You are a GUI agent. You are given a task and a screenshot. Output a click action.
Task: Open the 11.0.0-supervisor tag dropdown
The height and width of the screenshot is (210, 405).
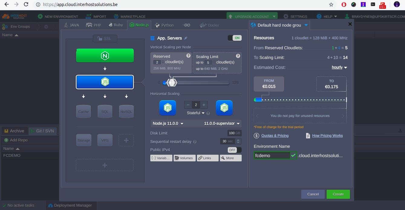coord(222,123)
